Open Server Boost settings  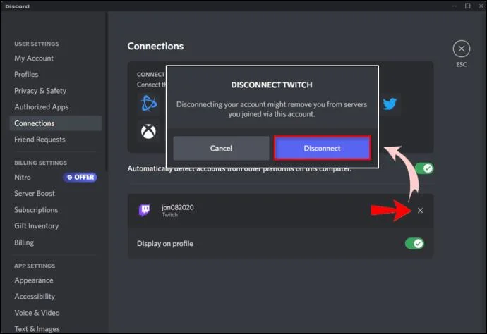coord(35,194)
